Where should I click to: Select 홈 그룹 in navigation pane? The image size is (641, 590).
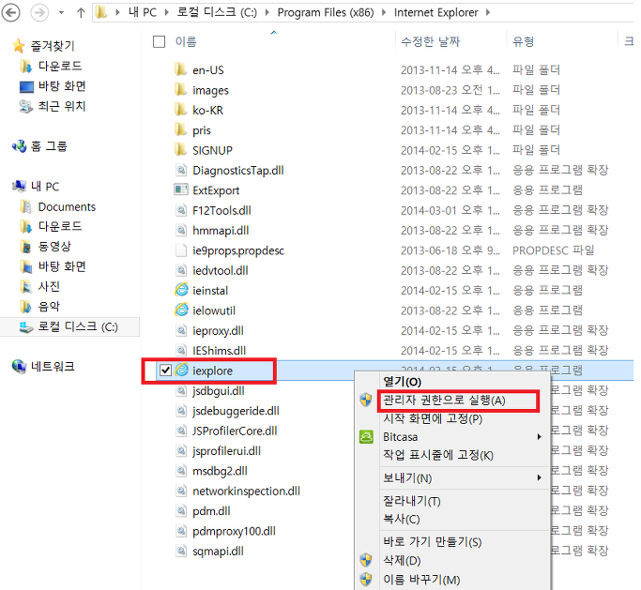(x=49, y=146)
